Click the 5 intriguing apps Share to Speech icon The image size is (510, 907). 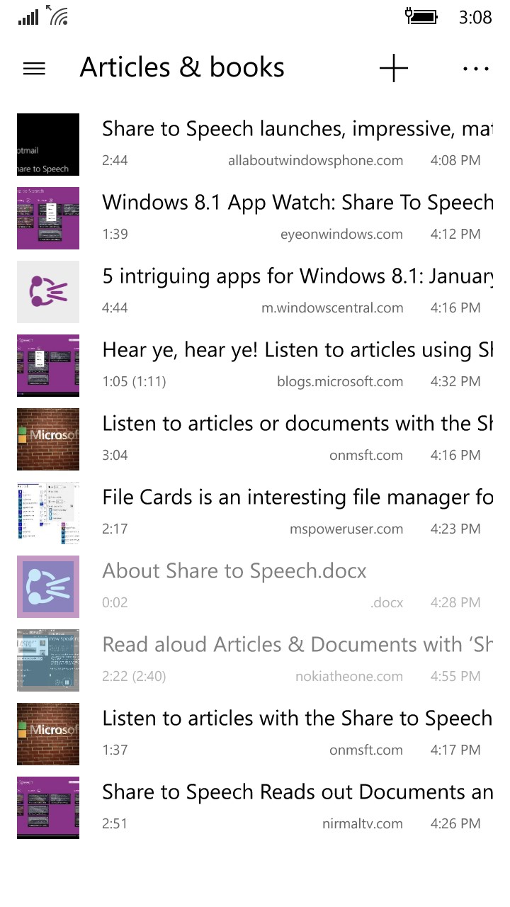(48, 292)
